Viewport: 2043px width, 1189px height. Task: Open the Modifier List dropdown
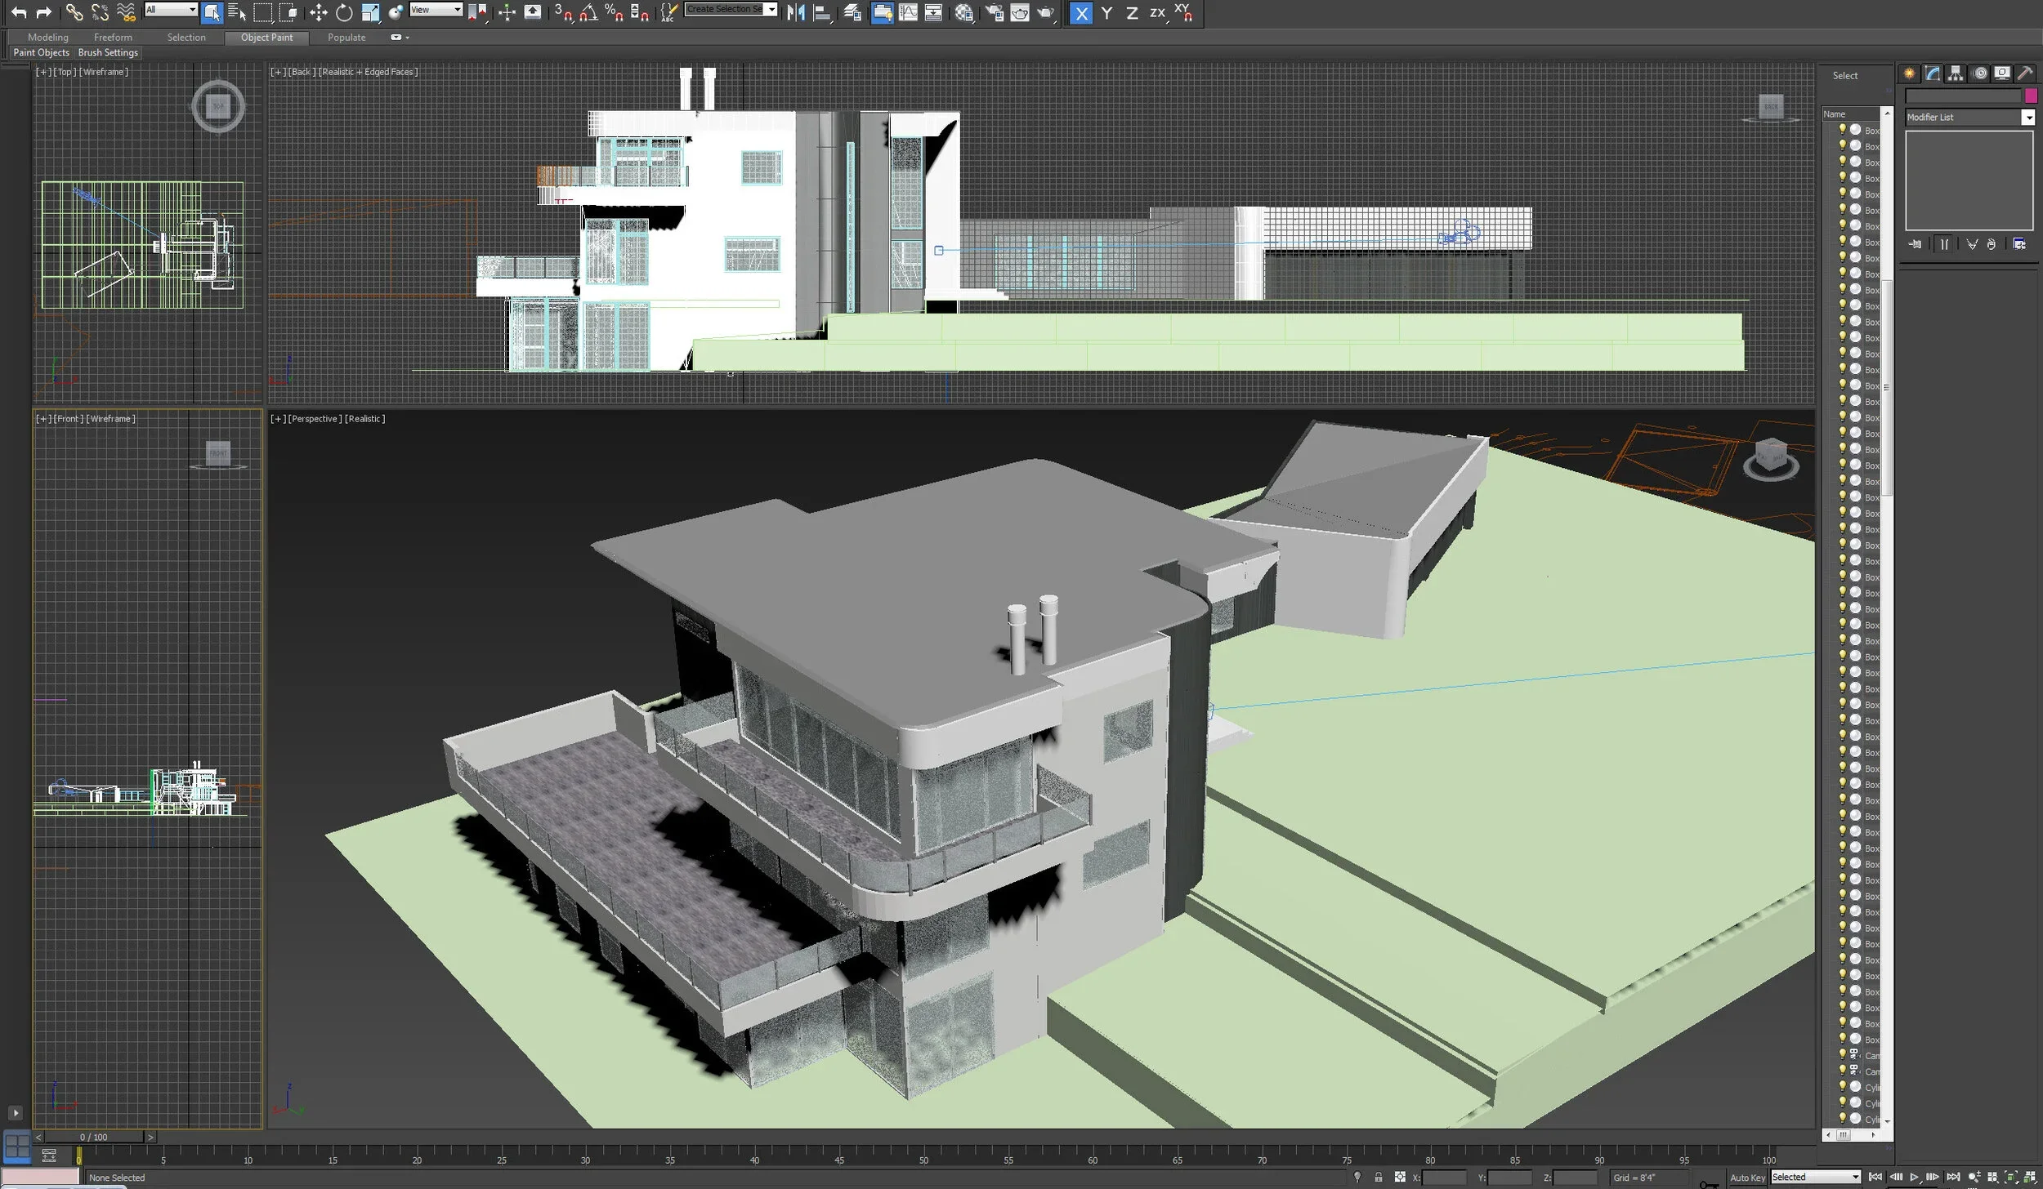(x=2027, y=118)
